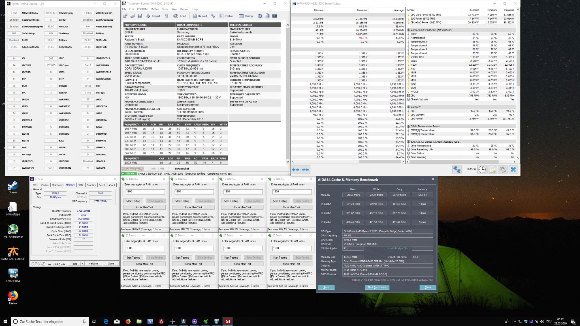Click the floppy disk save icon in Thaiphoon Burner
The height and width of the screenshot is (326, 580).
pyautogui.click(x=140, y=16)
